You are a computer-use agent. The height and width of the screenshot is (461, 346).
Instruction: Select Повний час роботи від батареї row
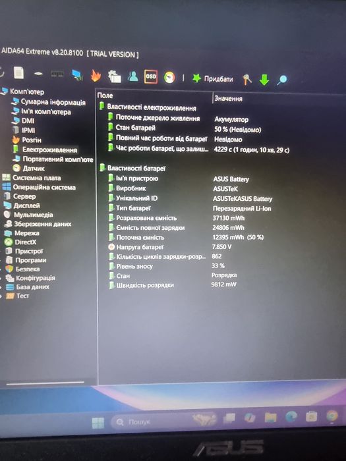174,138
